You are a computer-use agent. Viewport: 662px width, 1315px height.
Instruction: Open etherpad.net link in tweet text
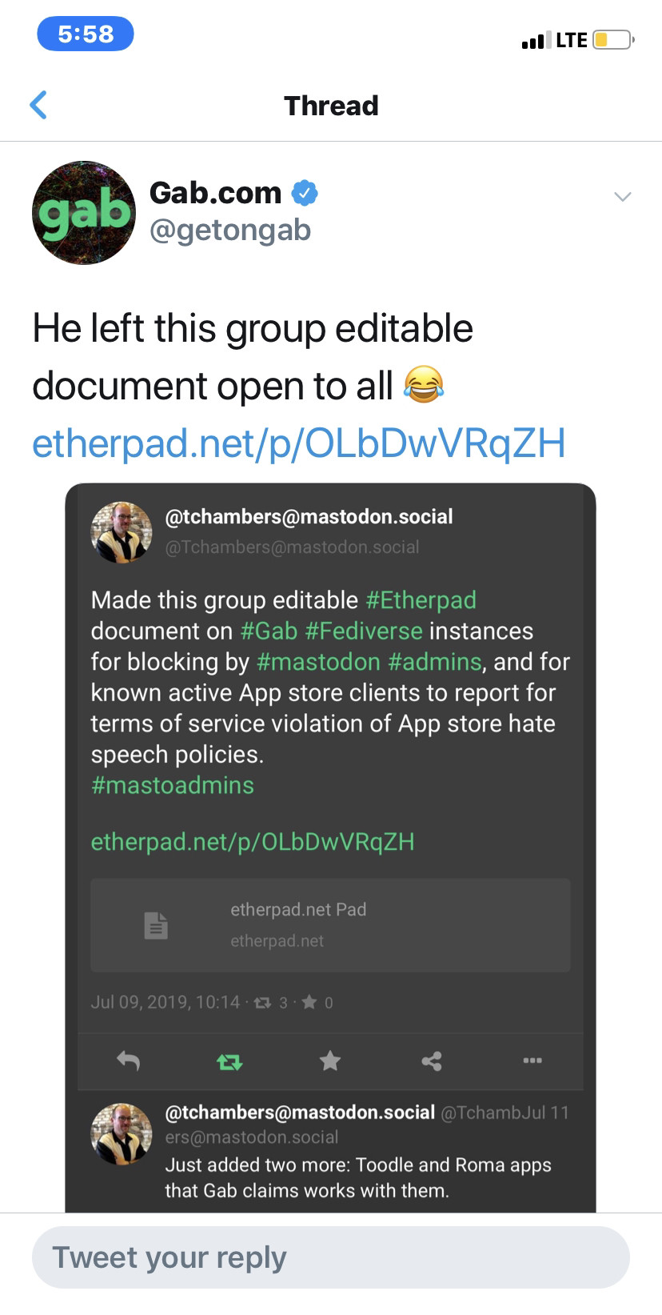pyautogui.click(x=298, y=443)
